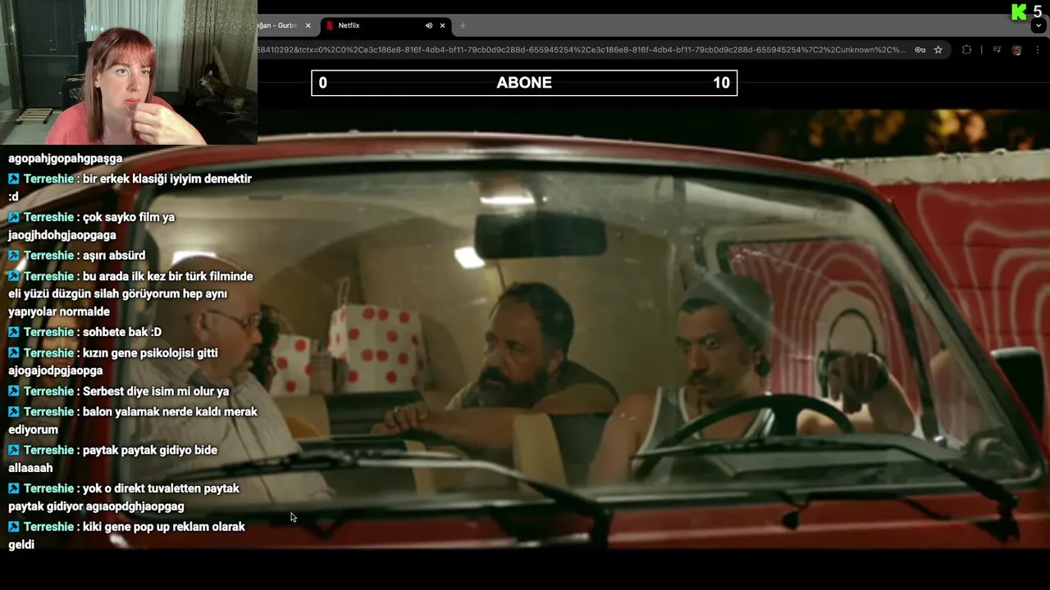Click the streamer webcam thumbnail

[x=129, y=72]
